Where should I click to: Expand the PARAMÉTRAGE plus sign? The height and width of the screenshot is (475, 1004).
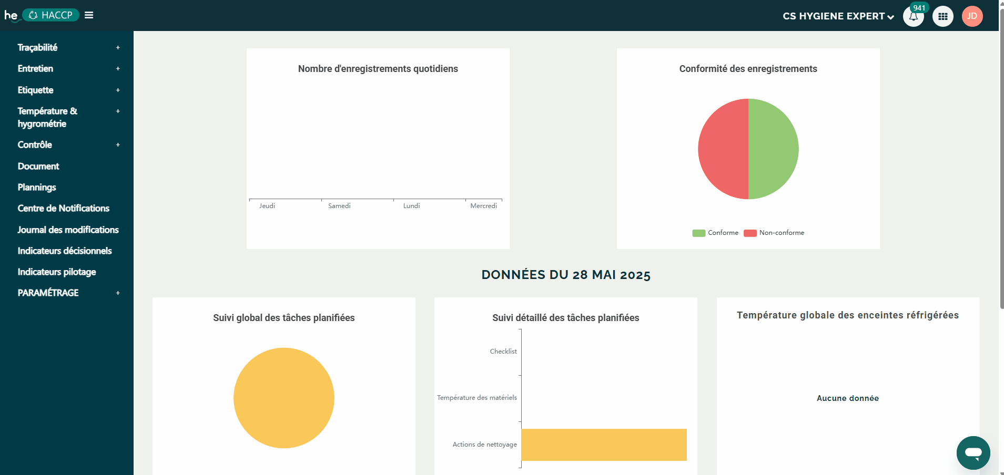(118, 293)
